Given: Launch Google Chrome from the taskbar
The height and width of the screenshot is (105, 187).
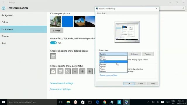Looking at the screenshot, I should tap(105, 102).
